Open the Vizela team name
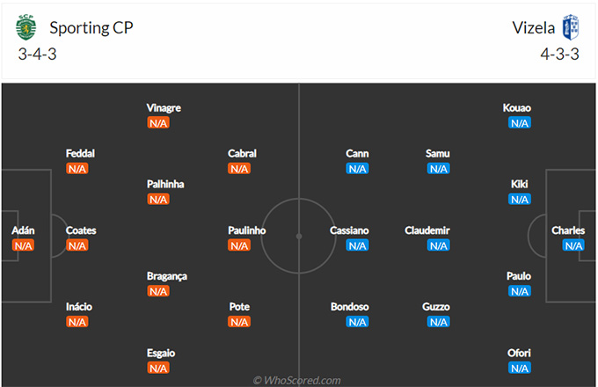This screenshot has height=387, width=598. pos(533,28)
